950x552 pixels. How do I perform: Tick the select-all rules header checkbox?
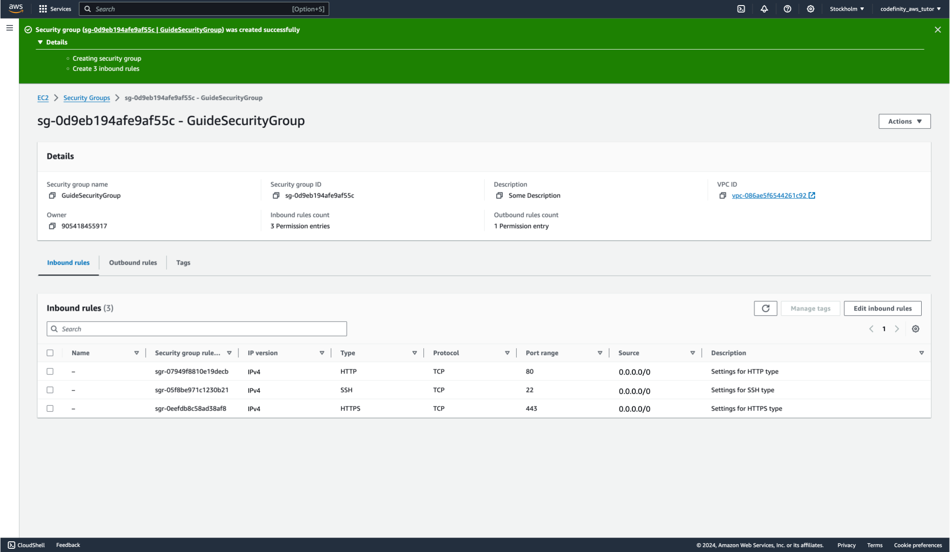coord(50,353)
